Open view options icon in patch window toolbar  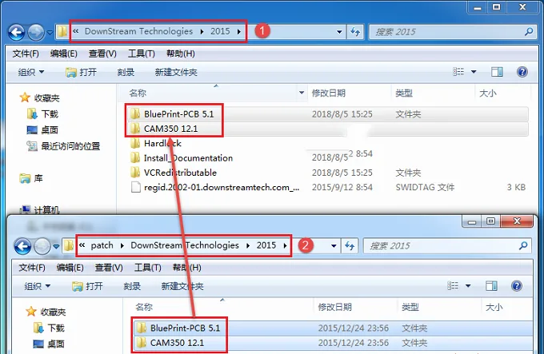[x=453, y=286]
